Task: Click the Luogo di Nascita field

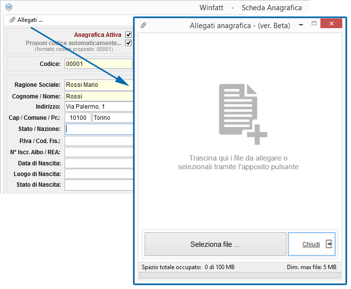Action: click(x=99, y=174)
